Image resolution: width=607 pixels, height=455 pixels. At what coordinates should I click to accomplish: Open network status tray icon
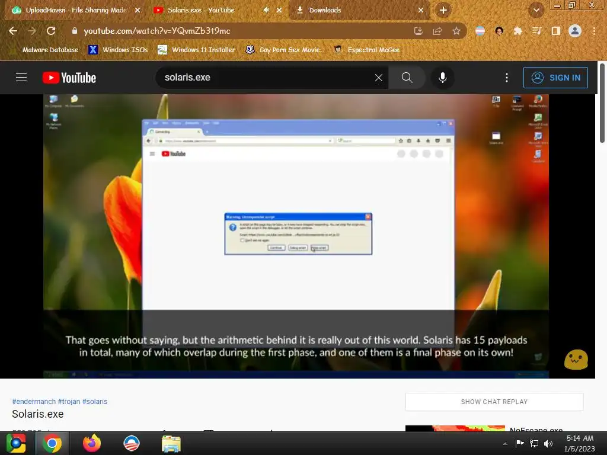pyautogui.click(x=534, y=444)
